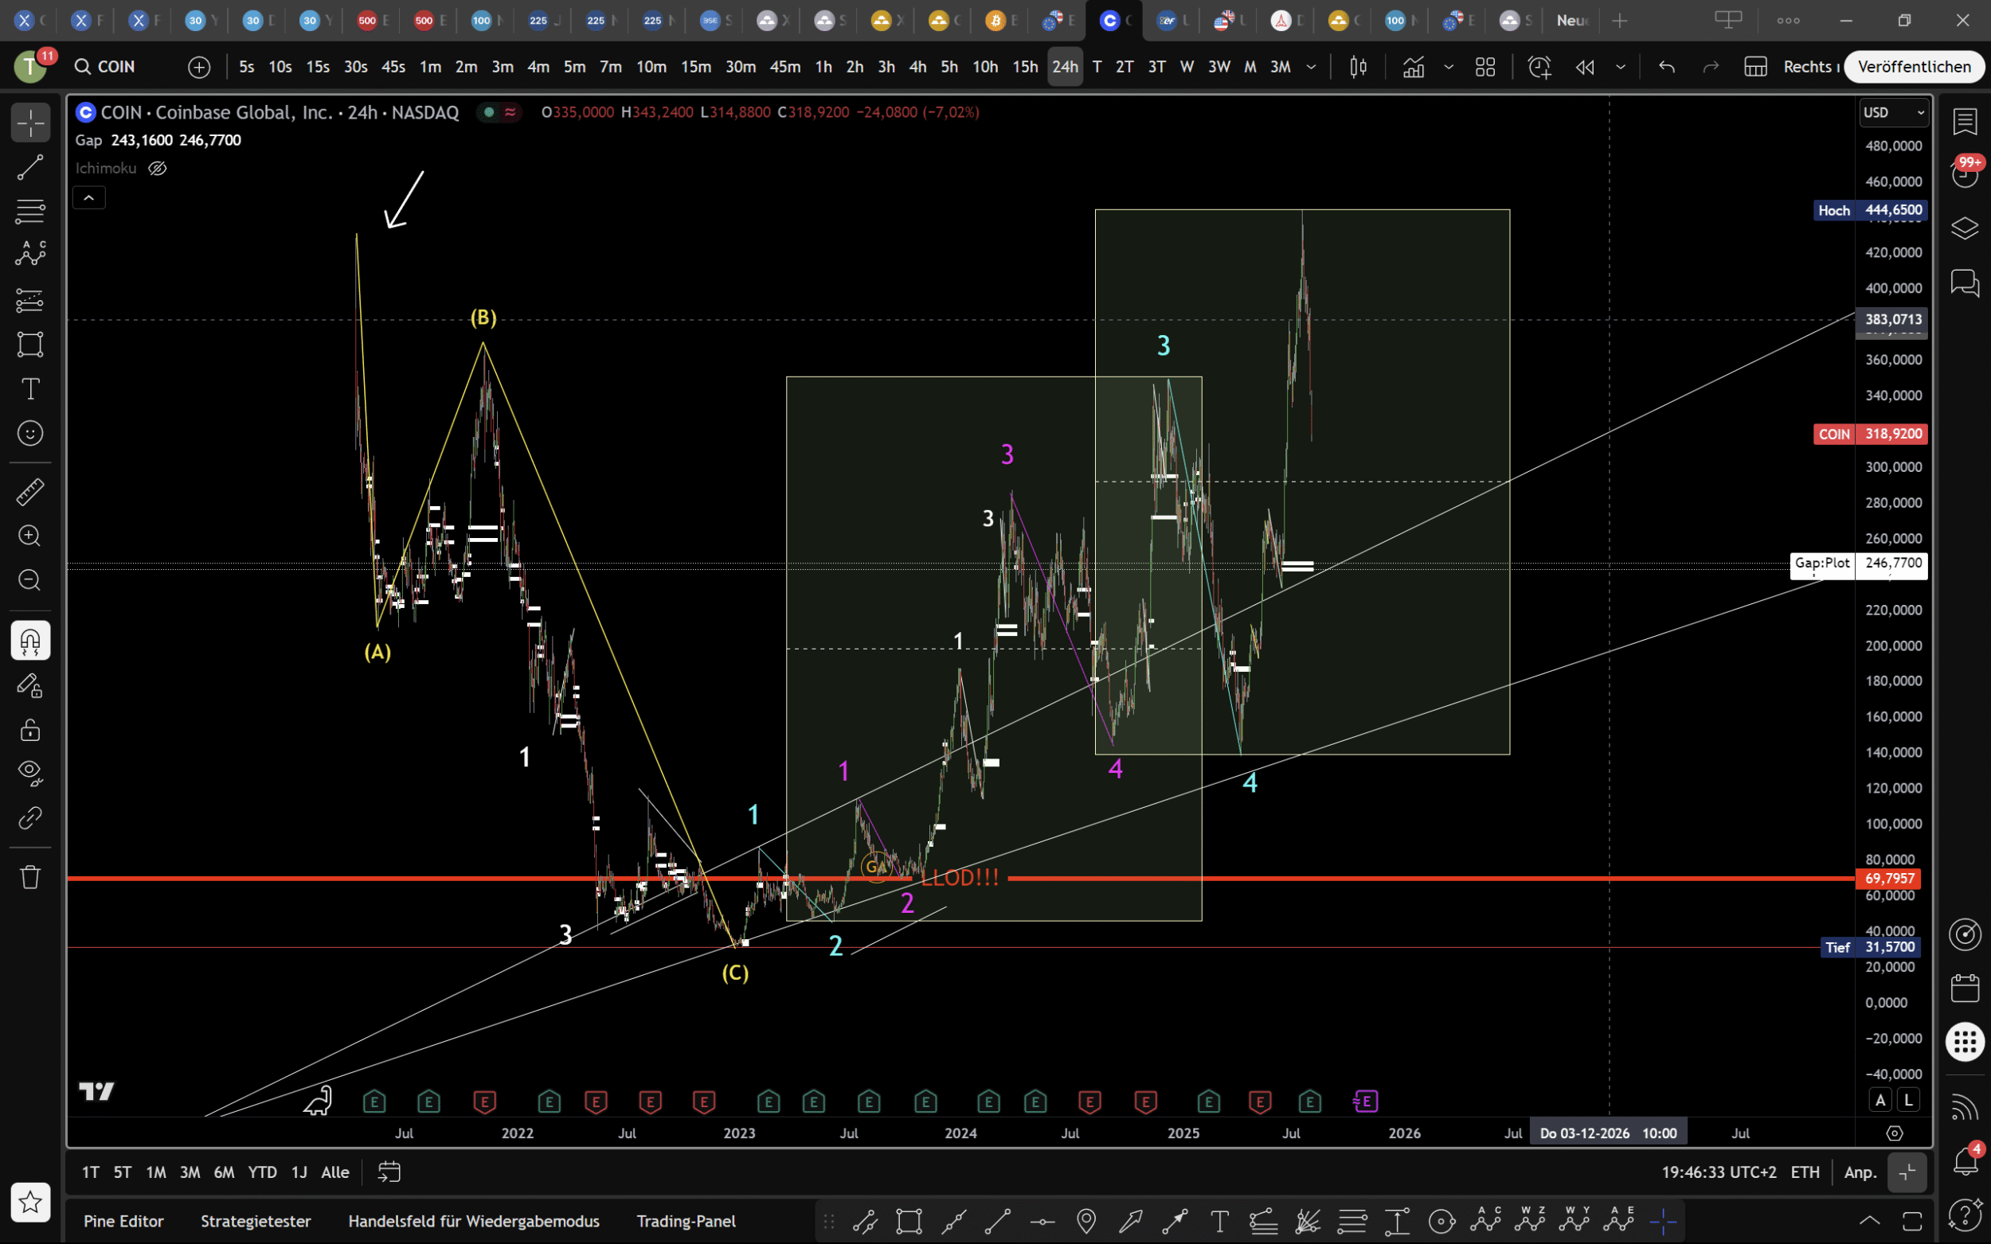
Task: Expand the timeframe list dropdown arrow
Action: pos(1311,67)
